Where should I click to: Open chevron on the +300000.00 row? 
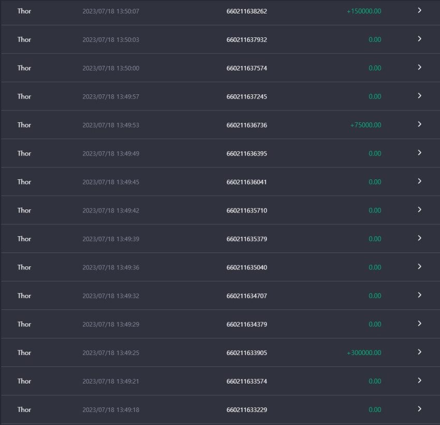tap(419, 352)
